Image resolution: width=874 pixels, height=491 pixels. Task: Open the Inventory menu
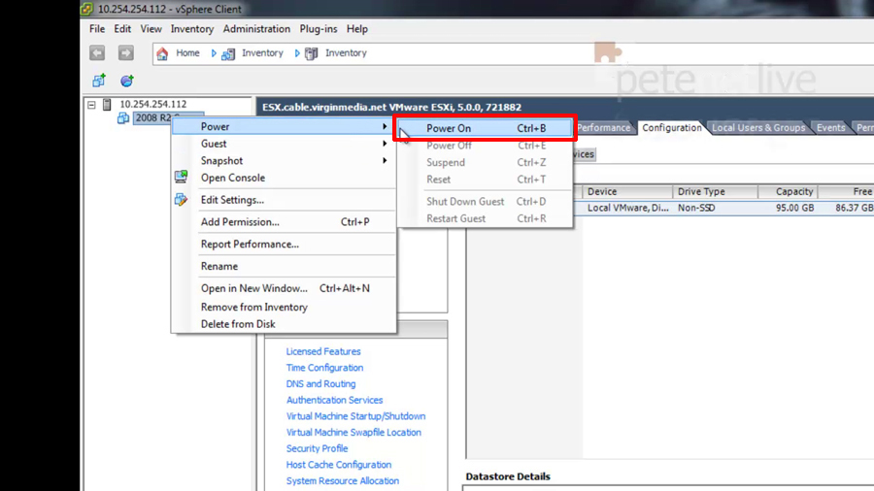(191, 29)
